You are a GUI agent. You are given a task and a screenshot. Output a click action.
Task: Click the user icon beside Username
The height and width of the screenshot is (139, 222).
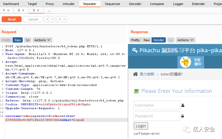point(183,105)
